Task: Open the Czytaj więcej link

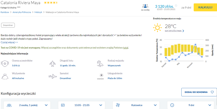Action: 9,42
